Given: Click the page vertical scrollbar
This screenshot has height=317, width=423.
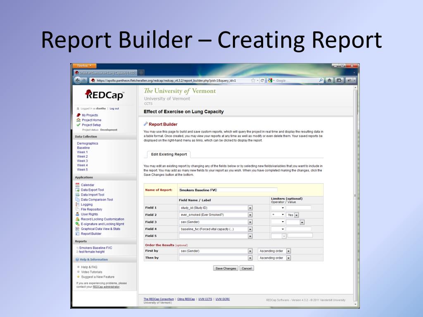Looking at the screenshot, I should 355,195.
